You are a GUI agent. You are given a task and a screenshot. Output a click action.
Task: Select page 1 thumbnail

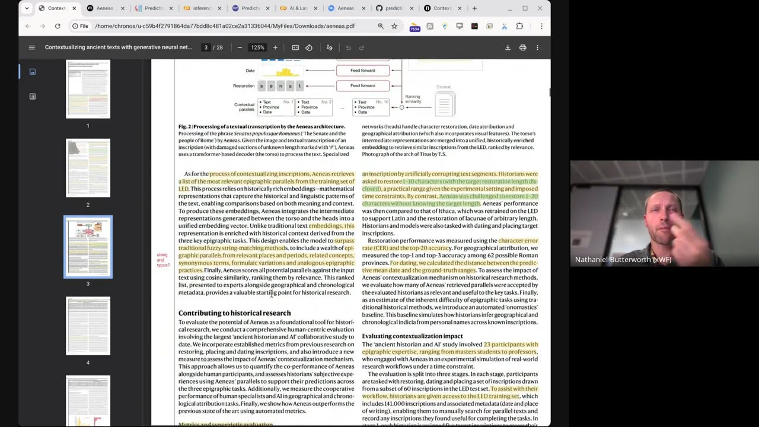88,89
